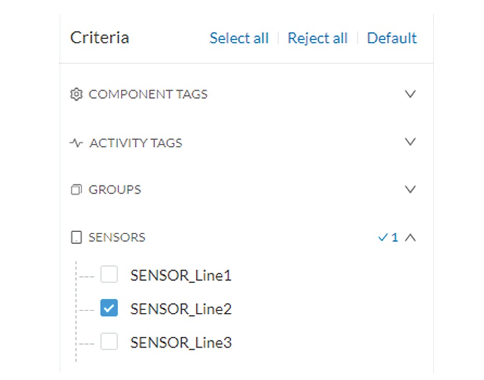
Task: Check the SENSOR_Line1 checkbox
Action: 109,275
